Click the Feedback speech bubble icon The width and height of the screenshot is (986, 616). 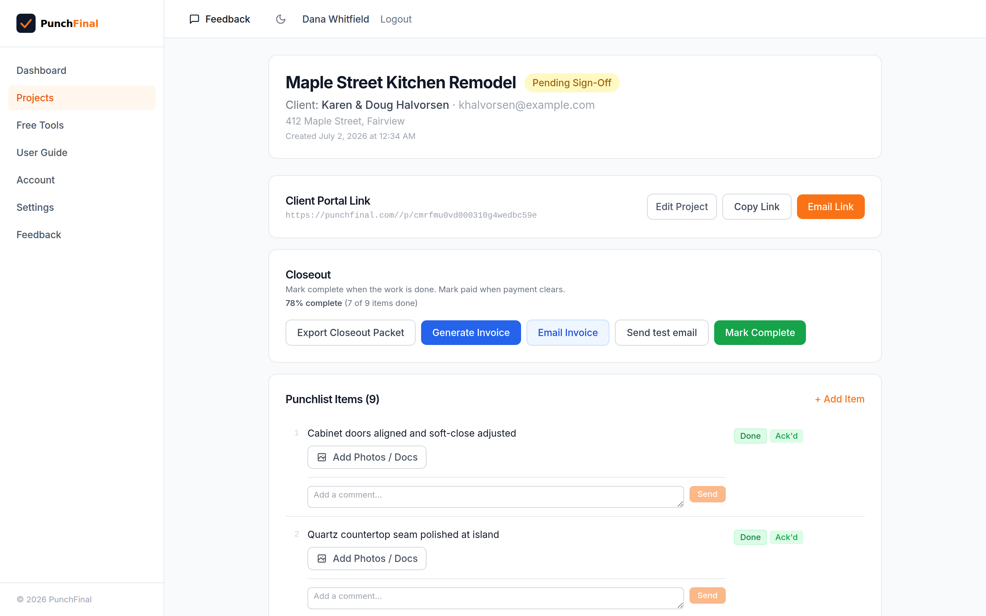194,19
